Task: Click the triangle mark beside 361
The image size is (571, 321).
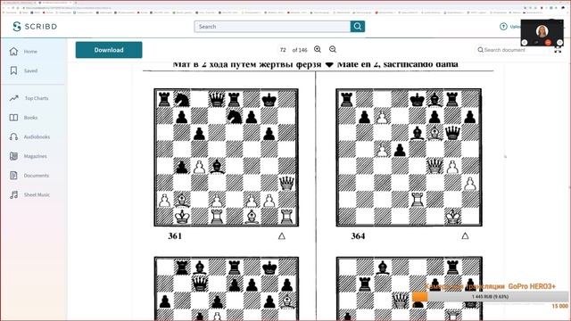Action: tap(282, 236)
